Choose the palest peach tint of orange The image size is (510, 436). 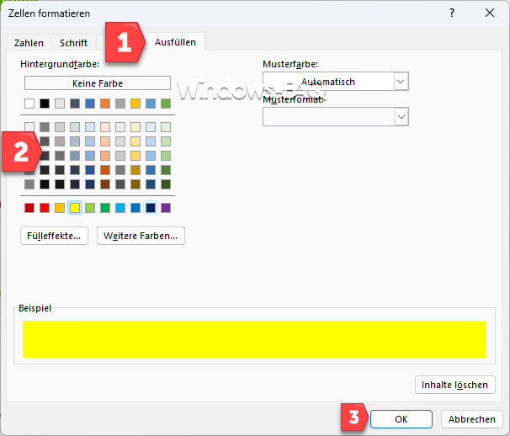105,127
